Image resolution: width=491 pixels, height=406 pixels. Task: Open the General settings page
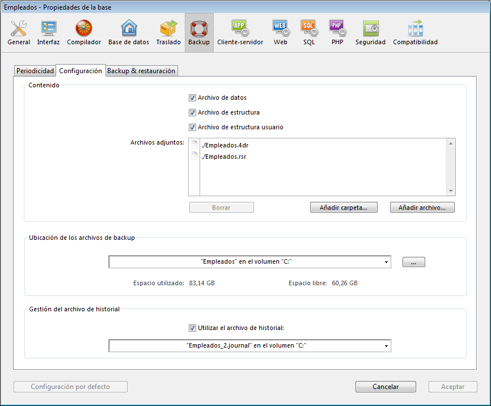point(19,32)
